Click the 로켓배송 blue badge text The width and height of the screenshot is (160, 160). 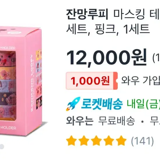point(102,104)
